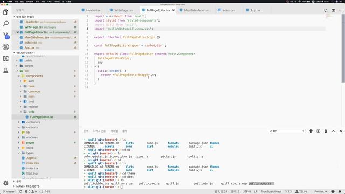Click the sync changes icon in status bar
This screenshot has width=345, height=194.
click(x=20, y=192)
